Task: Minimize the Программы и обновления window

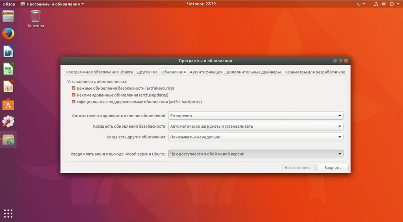Action: [x=335, y=61]
